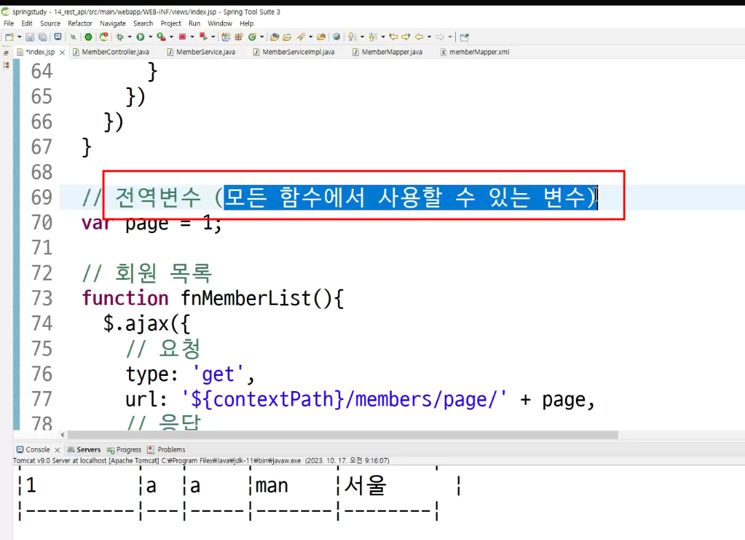Screen dimensions: 745x540
Task: Click the External Tools icon
Action: click(203, 37)
